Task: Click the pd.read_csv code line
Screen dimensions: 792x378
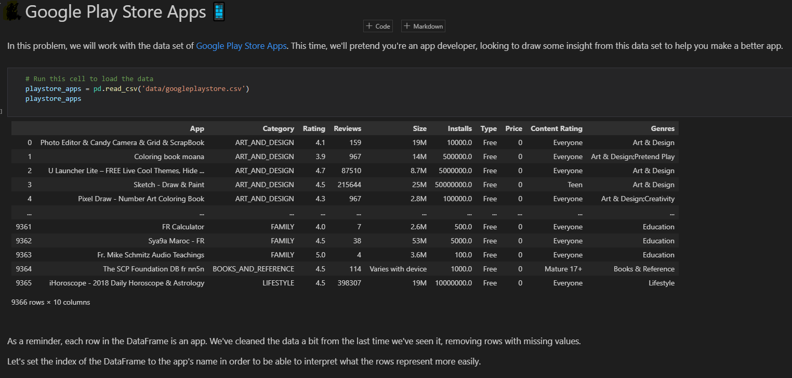Action: tap(138, 88)
